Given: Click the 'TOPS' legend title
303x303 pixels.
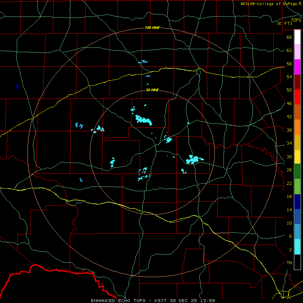Looking at the screenshot, I should point(296,20).
